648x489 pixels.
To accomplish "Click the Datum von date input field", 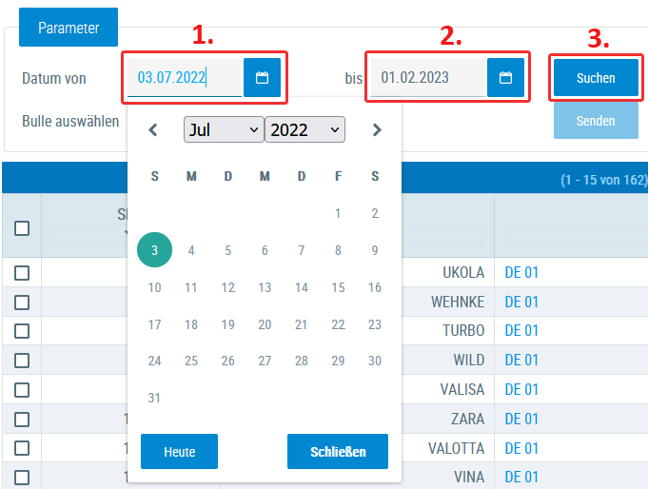I will point(184,78).
